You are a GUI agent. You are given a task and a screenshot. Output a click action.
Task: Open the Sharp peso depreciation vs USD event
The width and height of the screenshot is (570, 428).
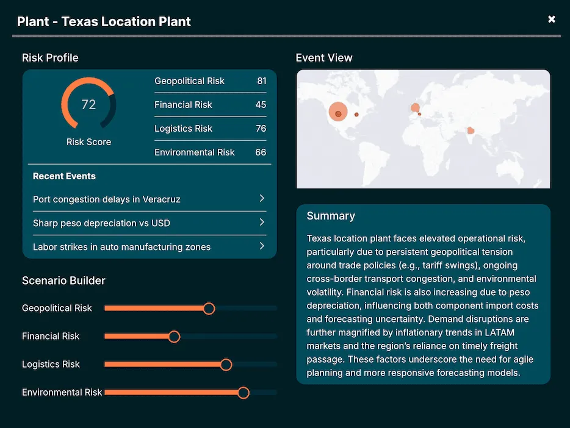101,223
